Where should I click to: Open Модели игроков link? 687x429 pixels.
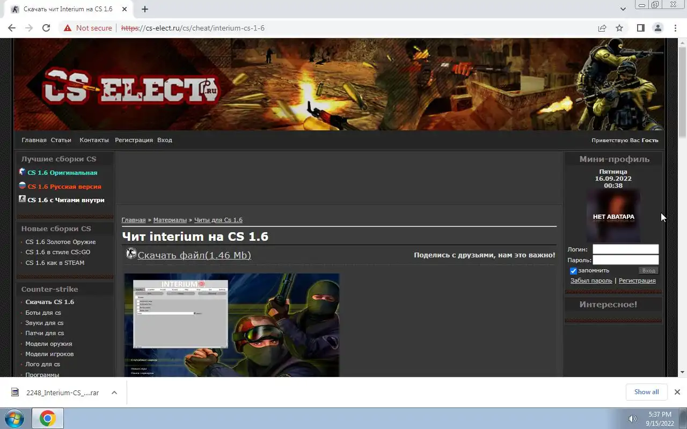49,354
